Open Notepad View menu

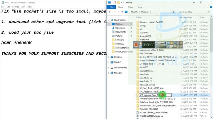tap(23, 7)
